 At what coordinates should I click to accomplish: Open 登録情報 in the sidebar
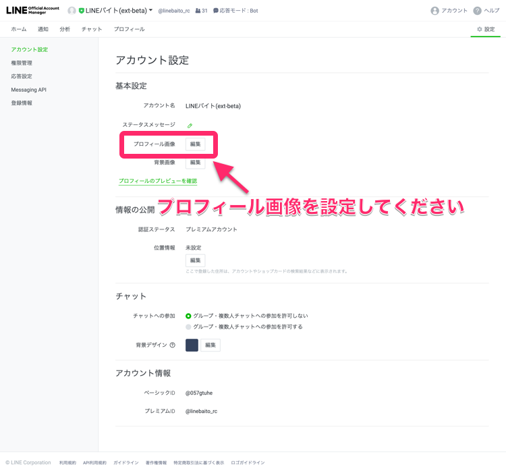coord(22,103)
